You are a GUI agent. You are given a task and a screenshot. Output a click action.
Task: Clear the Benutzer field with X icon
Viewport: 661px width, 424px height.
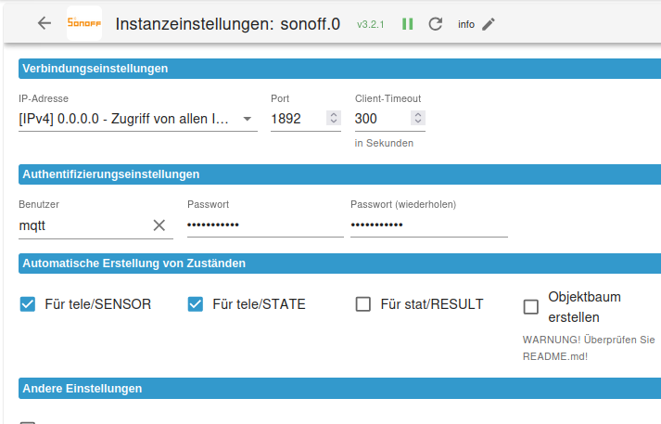tap(159, 225)
